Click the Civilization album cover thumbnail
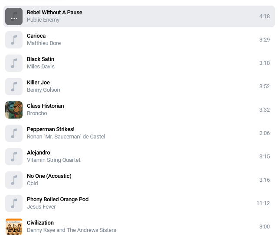 click(x=14, y=227)
